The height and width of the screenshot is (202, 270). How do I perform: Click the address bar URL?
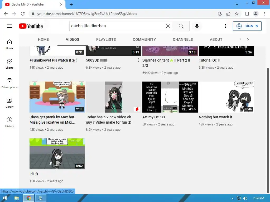87,14
